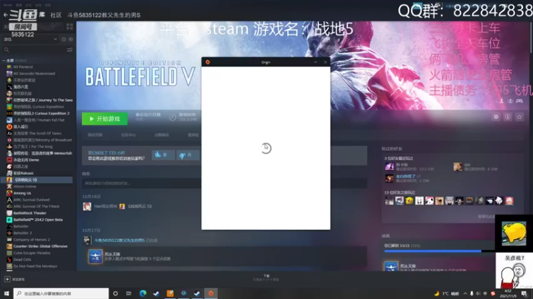Viewport: 533px width, 299px height.
Task: Expand the 游戏 filter dropdown
Action: click(30, 39)
